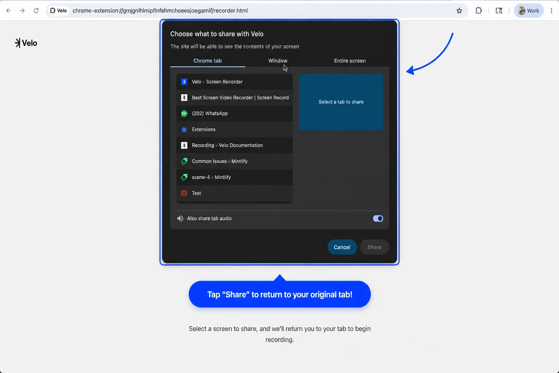Click the speaker icon beside share tab audio

[x=180, y=219]
